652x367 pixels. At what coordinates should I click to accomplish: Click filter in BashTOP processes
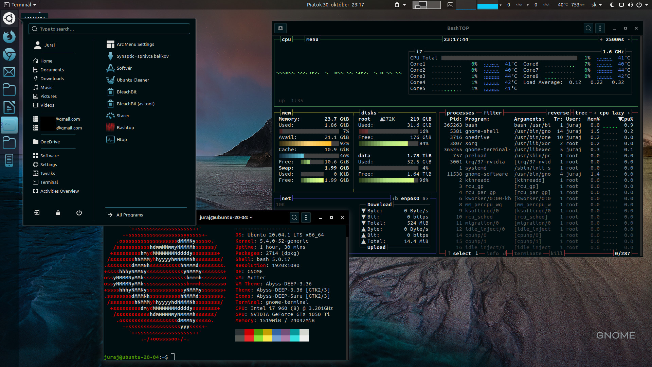(492, 113)
